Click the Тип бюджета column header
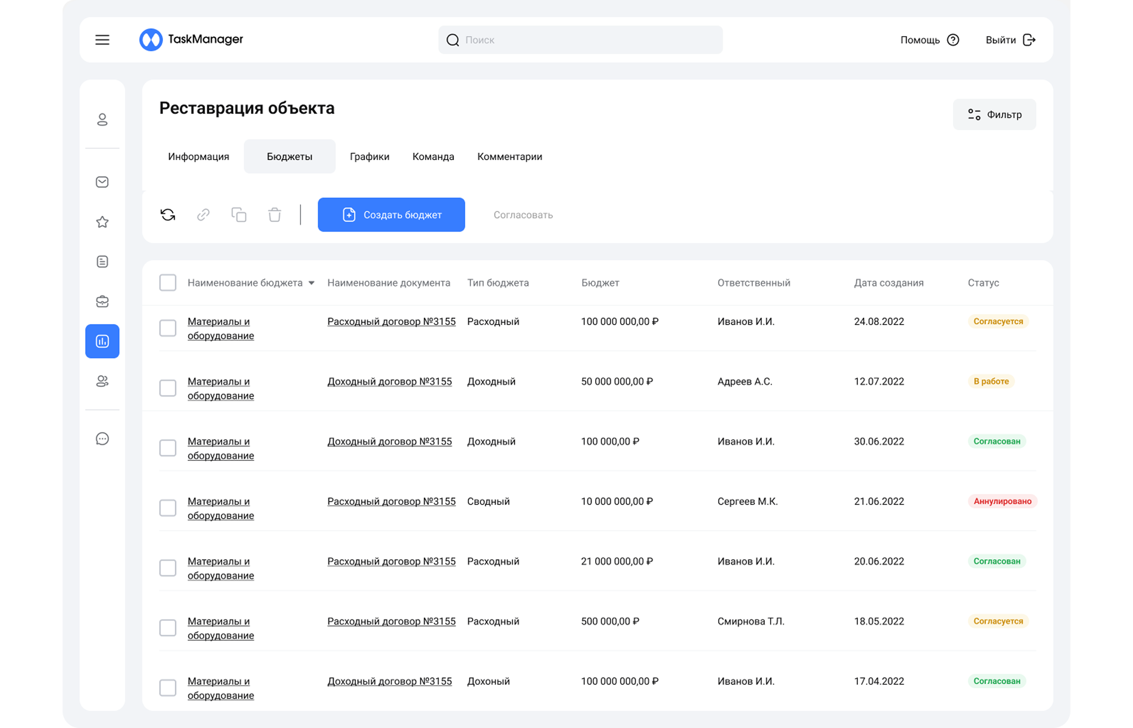 tap(497, 283)
